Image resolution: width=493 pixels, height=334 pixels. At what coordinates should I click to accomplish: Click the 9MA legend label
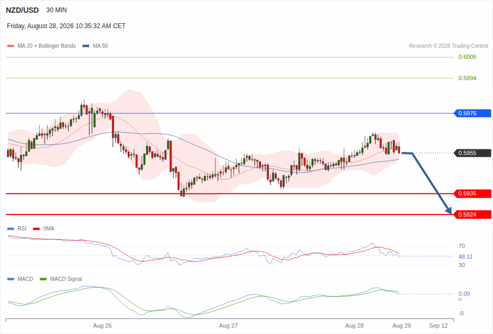coord(49,229)
